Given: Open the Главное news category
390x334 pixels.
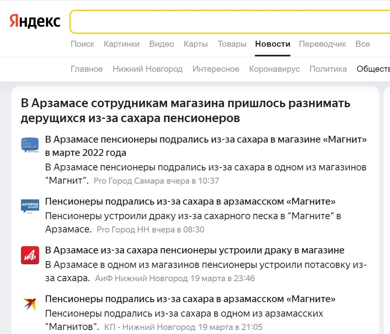Looking at the screenshot, I should pyautogui.click(x=87, y=69).
